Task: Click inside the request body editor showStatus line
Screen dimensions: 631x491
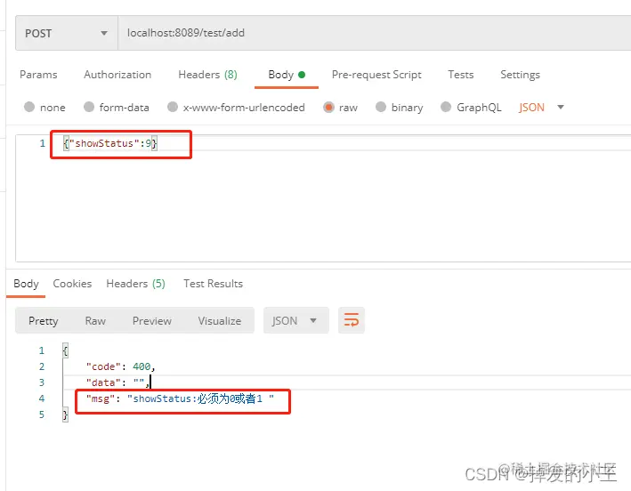Action: pos(109,143)
